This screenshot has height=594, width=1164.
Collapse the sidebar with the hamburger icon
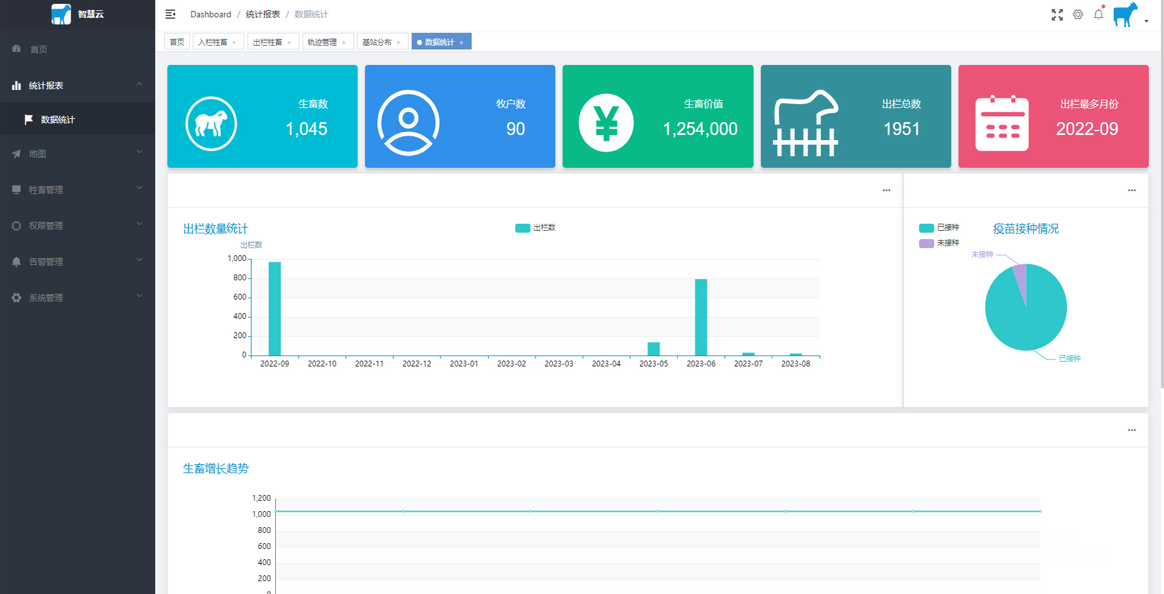click(x=170, y=14)
